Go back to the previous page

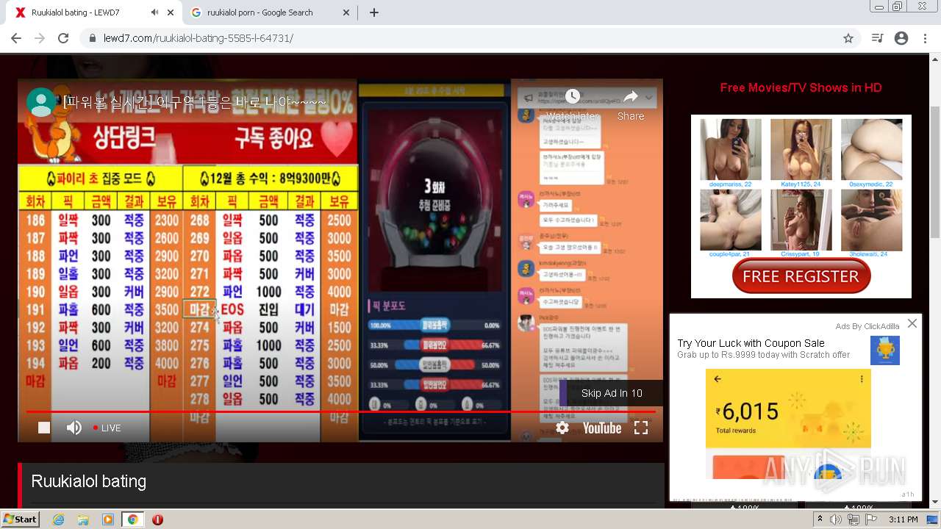coord(16,38)
